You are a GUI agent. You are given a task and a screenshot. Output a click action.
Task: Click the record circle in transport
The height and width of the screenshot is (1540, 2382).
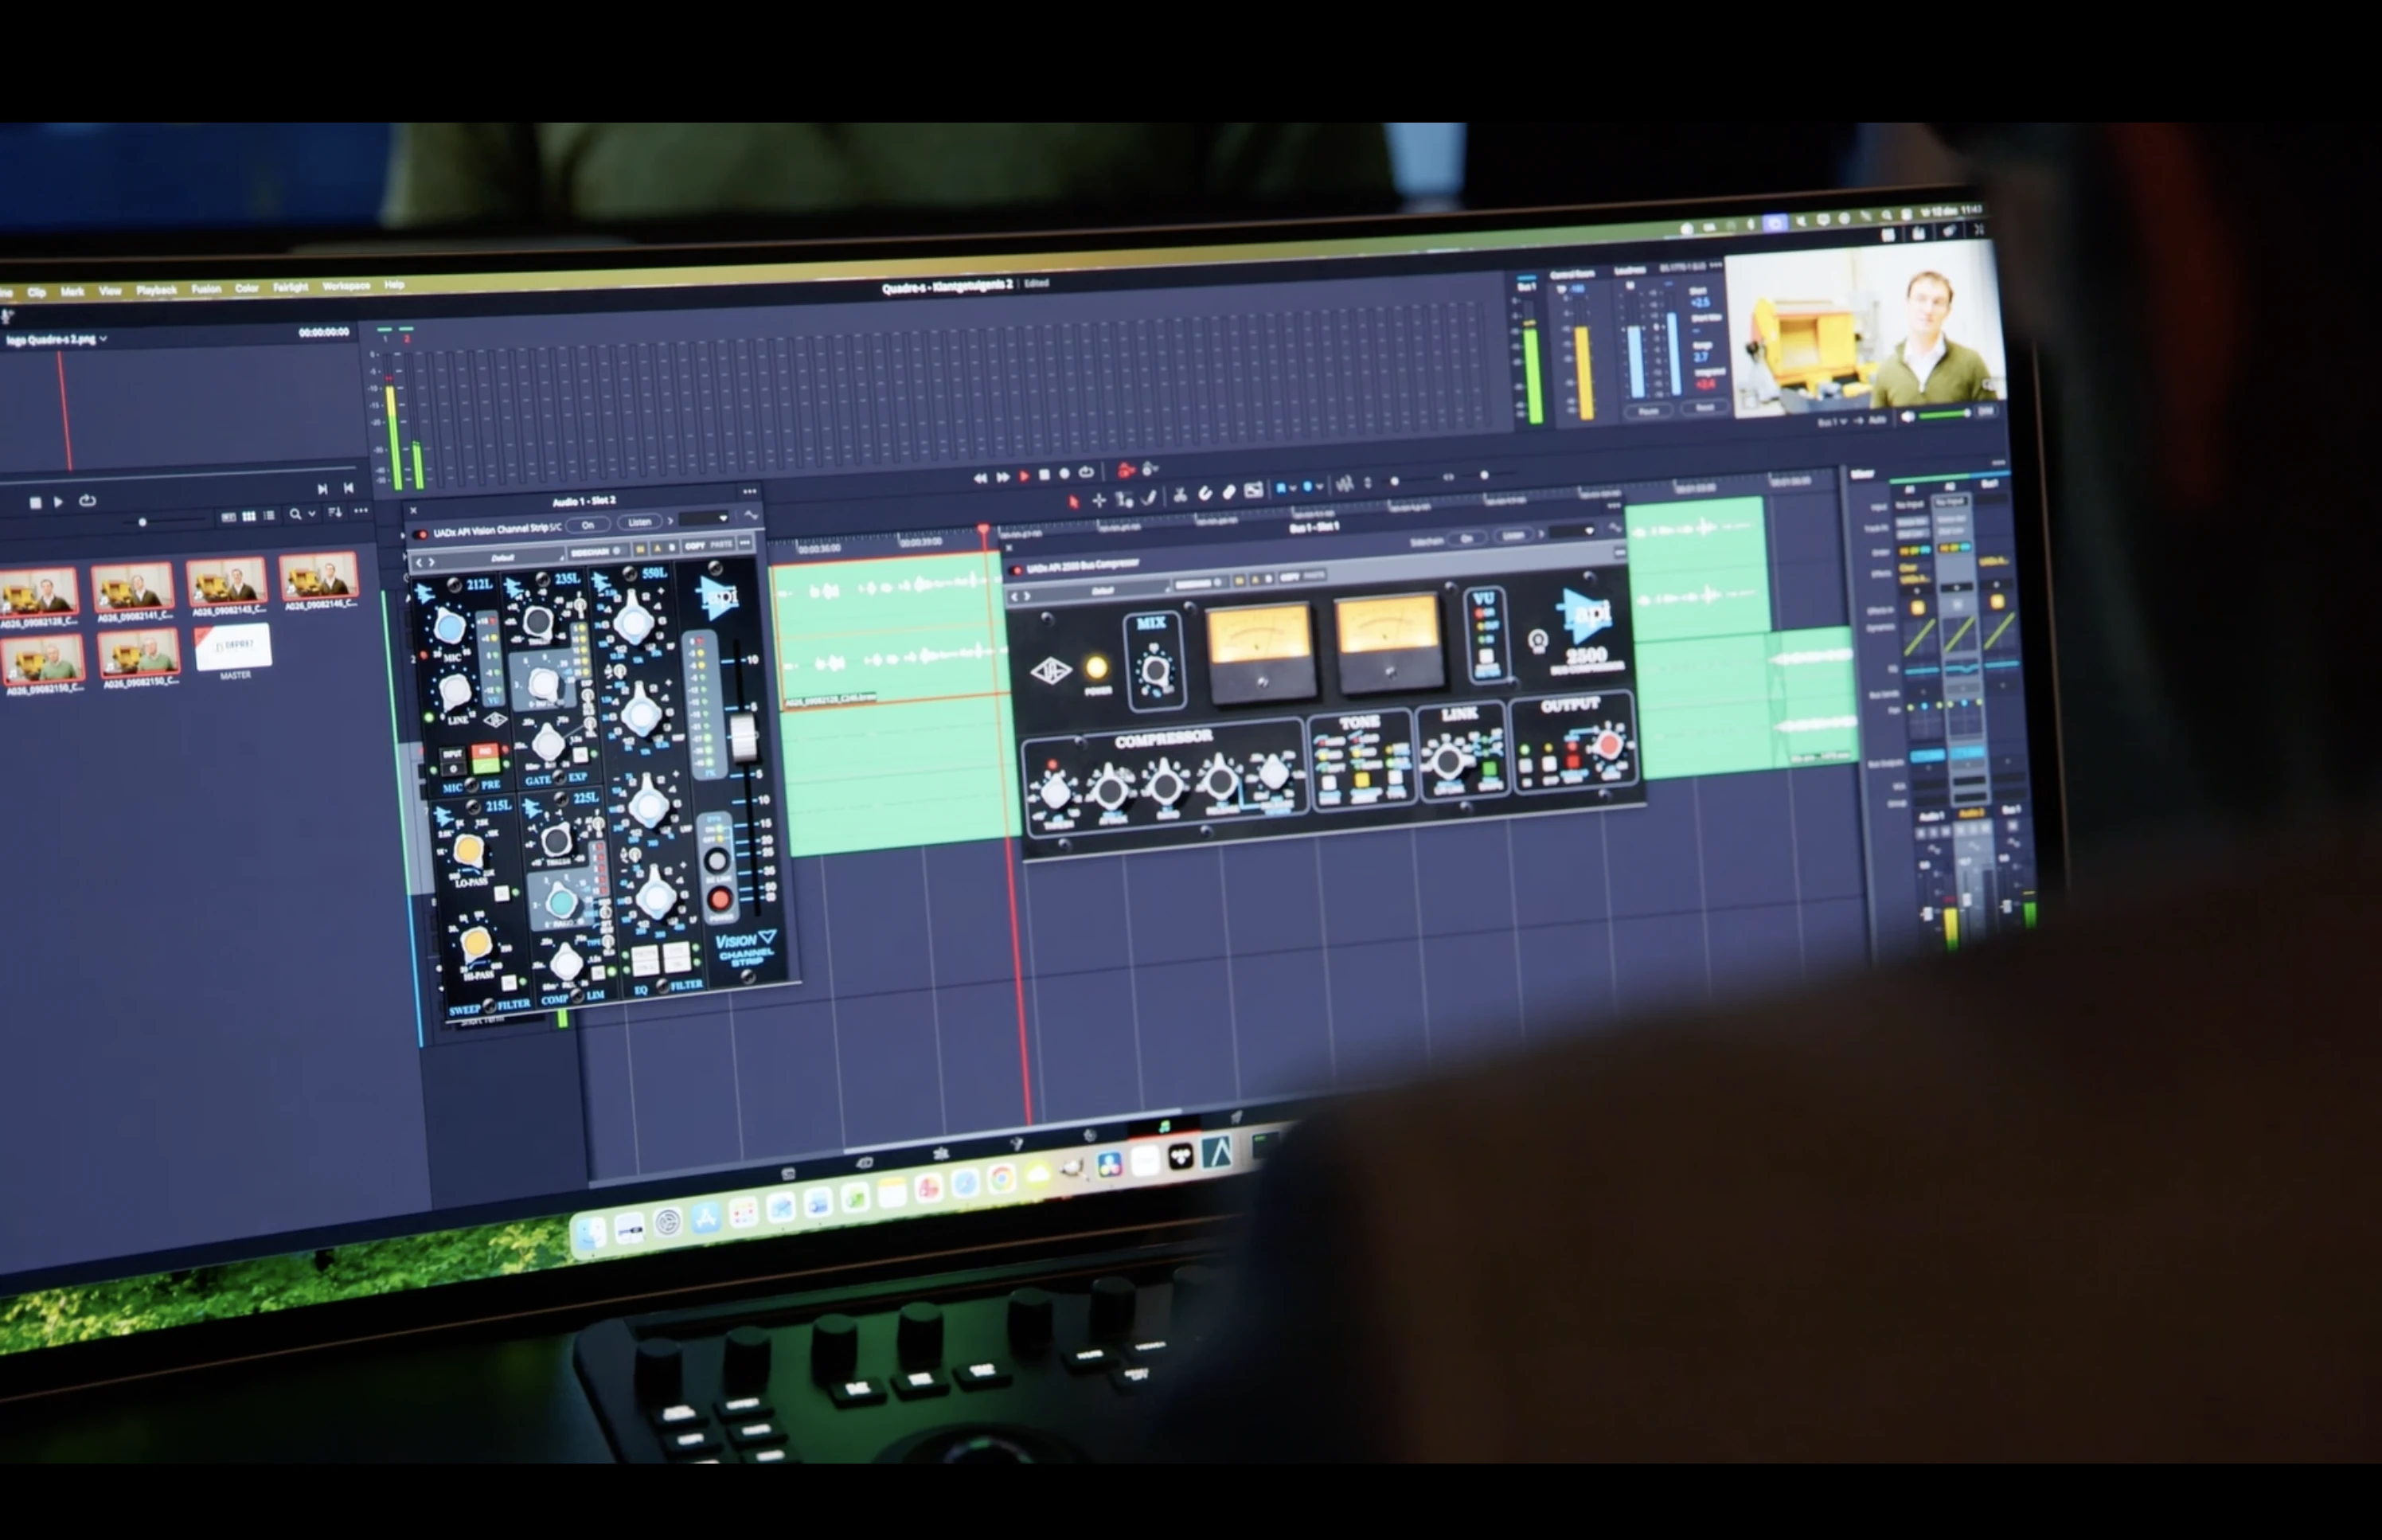click(x=1064, y=474)
